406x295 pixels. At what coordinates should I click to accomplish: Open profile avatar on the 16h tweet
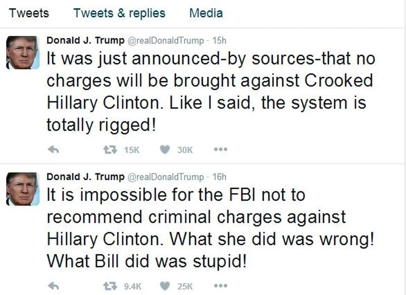pyautogui.click(x=23, y=189)
